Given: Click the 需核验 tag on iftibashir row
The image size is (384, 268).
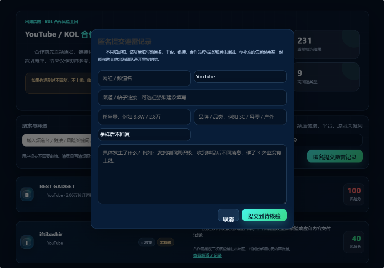Looking at the screenshot, I should (166, 242).
